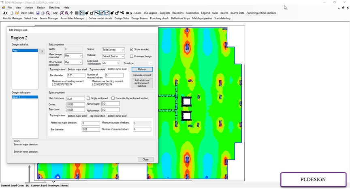350x189 pixels.
Task: Click the pan arrows icon
Action: click(72, 13)
